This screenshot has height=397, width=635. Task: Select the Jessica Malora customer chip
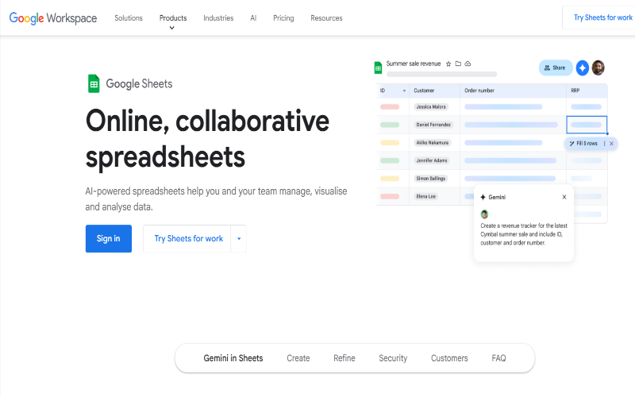(x=431, y=107)
